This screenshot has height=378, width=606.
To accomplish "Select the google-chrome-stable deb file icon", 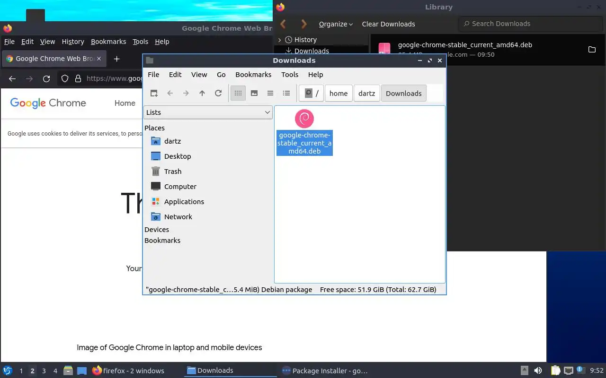I will click(x=304, y=119).
